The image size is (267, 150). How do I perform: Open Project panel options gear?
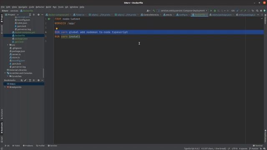(x=38, y=15)
